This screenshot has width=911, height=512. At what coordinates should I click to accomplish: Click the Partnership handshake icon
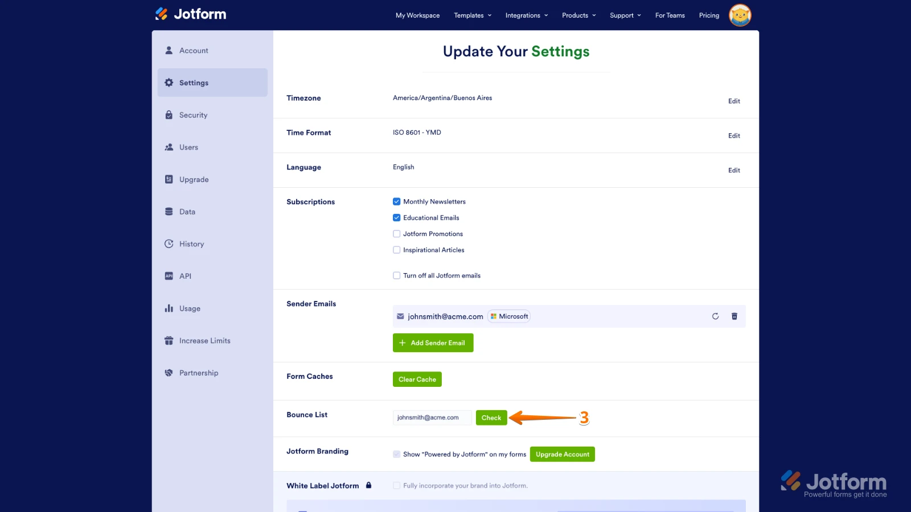point(169,373)
